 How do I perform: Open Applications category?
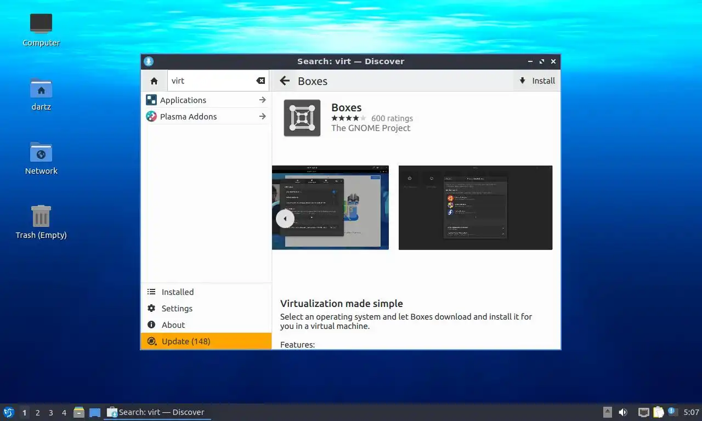[x=206, y=100]
